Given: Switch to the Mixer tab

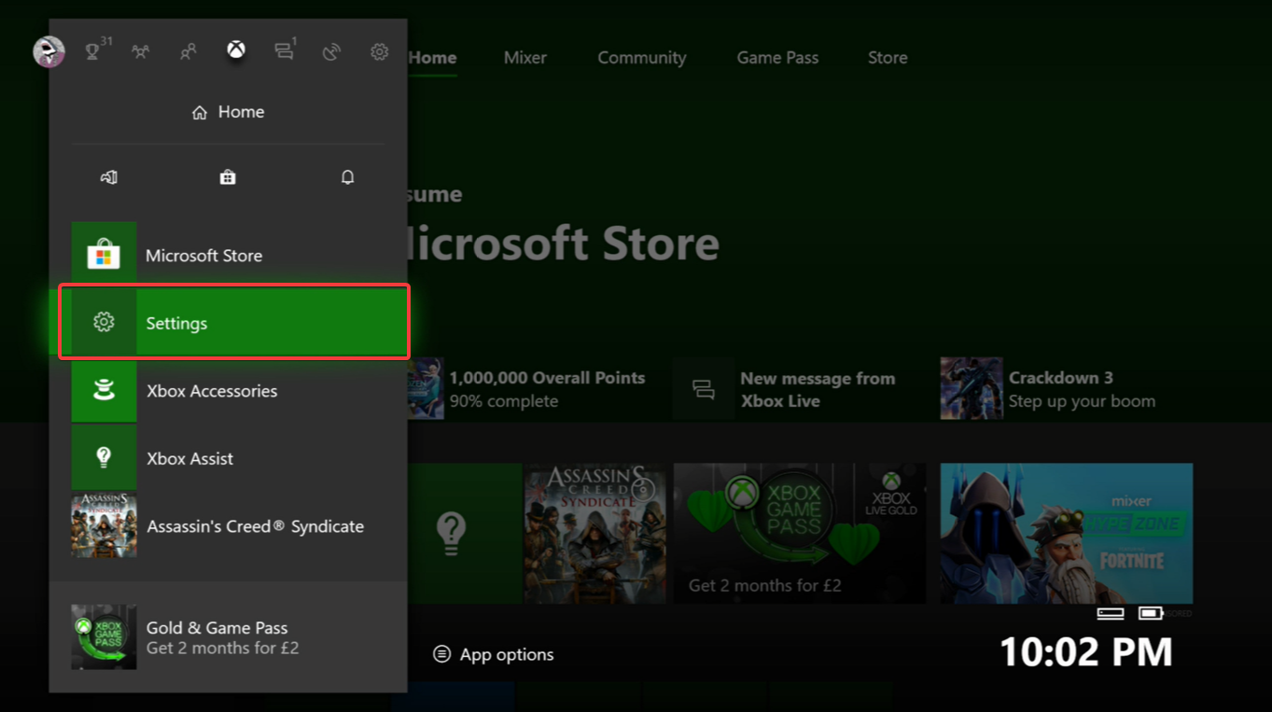Looking at the screenshot, I should tap(525, 58).
